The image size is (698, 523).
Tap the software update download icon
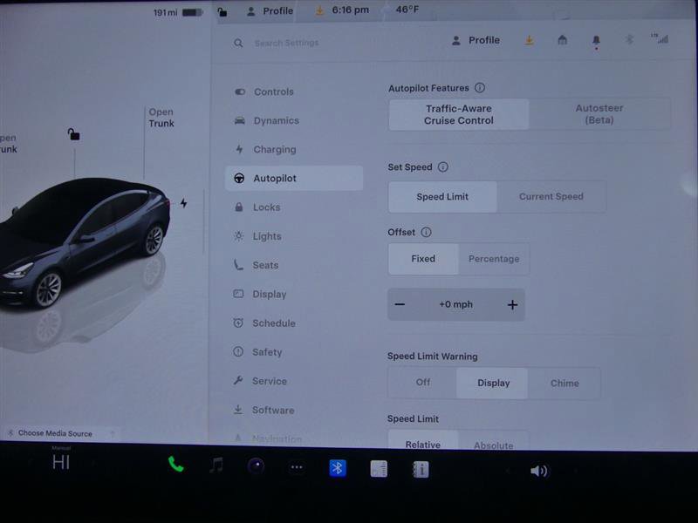pos(529,40)
